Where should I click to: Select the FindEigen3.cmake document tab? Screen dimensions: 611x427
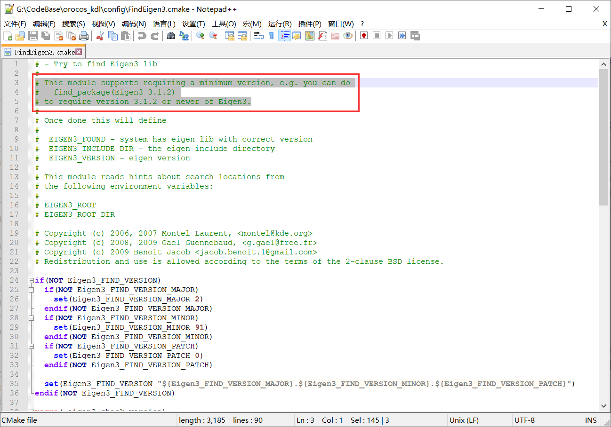pos(40,53)
